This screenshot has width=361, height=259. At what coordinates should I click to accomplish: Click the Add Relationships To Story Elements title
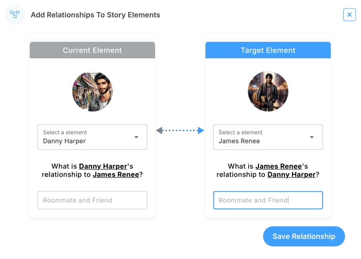click(95, 15)
